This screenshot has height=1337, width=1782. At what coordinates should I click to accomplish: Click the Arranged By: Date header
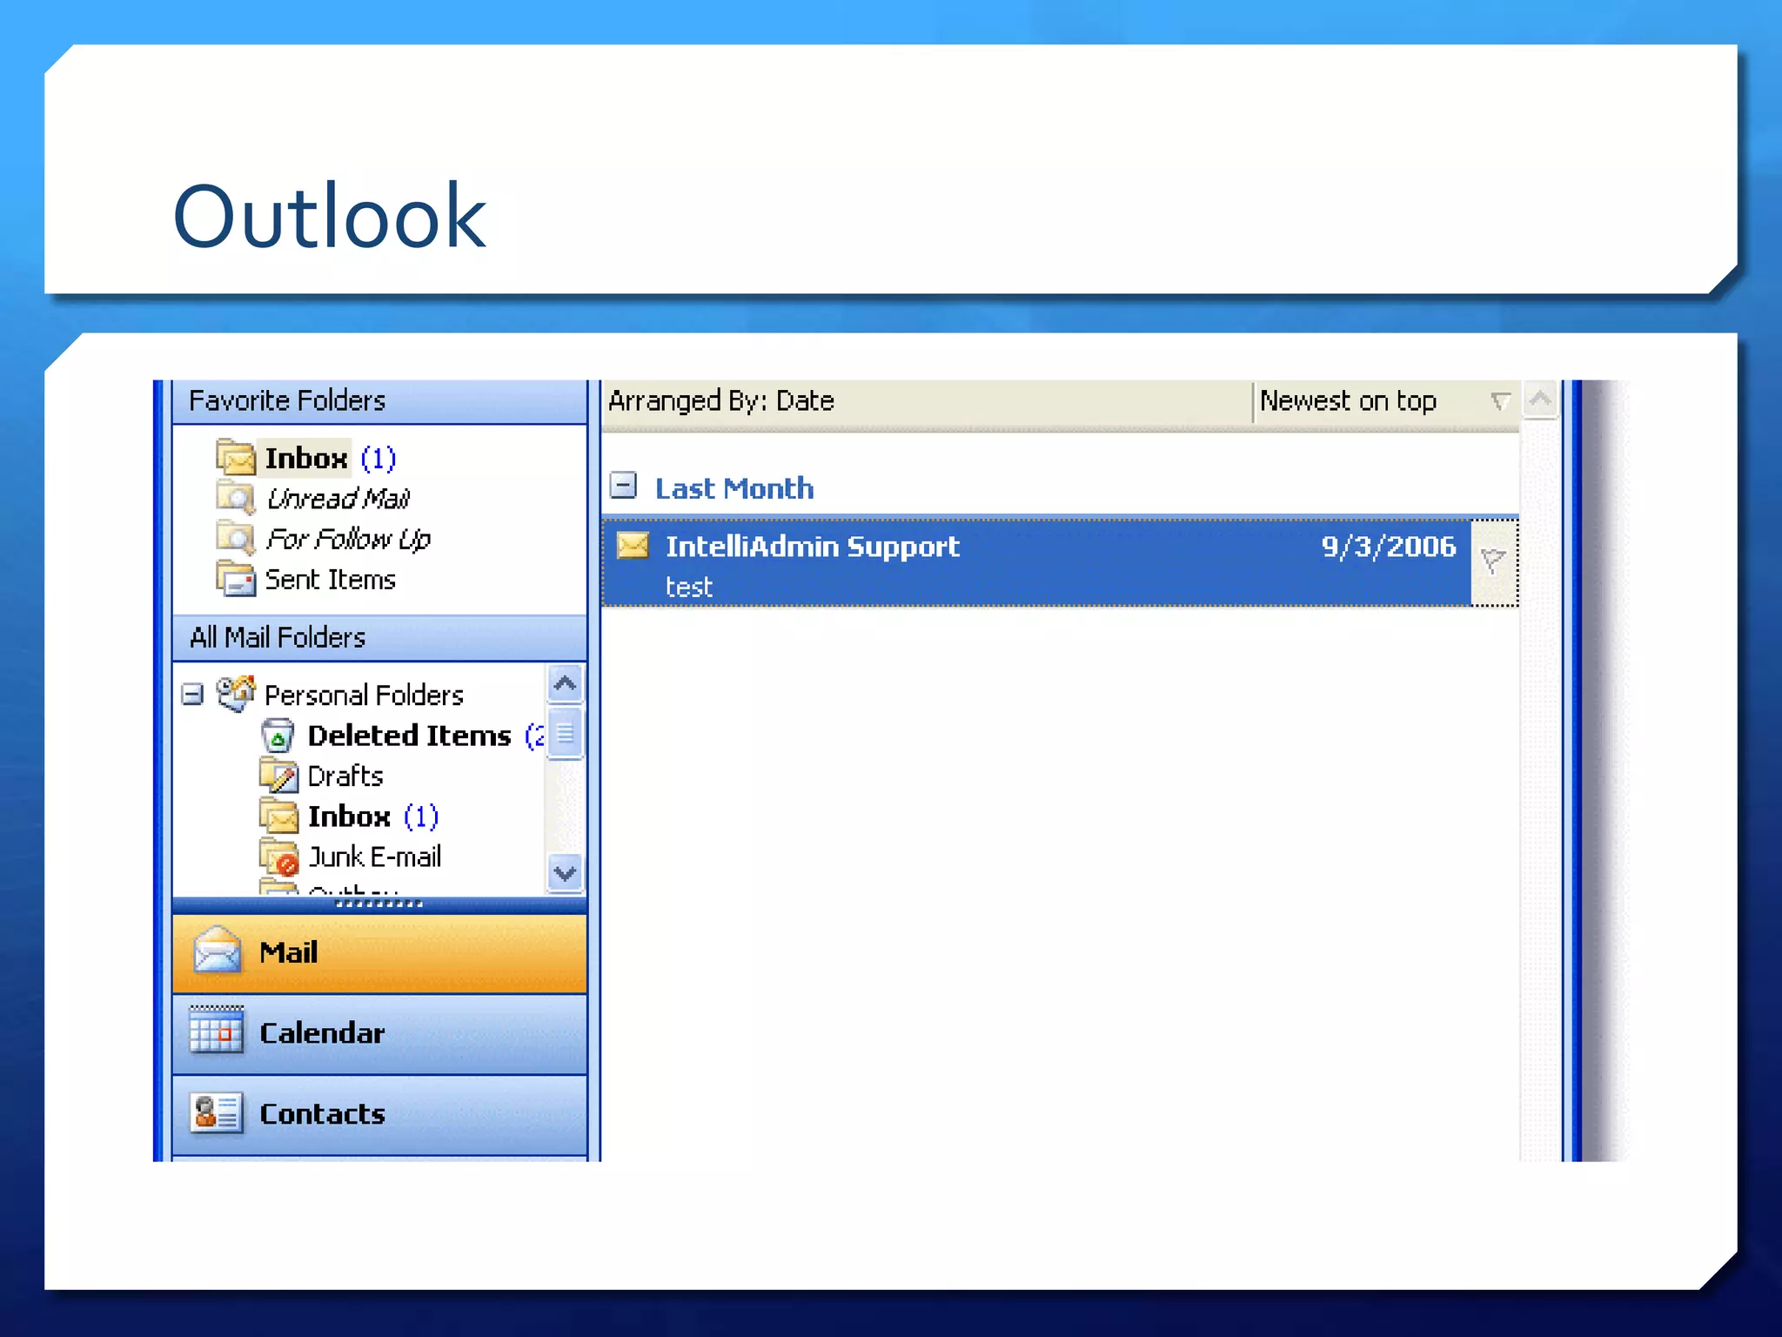click(x=926, y=401)
